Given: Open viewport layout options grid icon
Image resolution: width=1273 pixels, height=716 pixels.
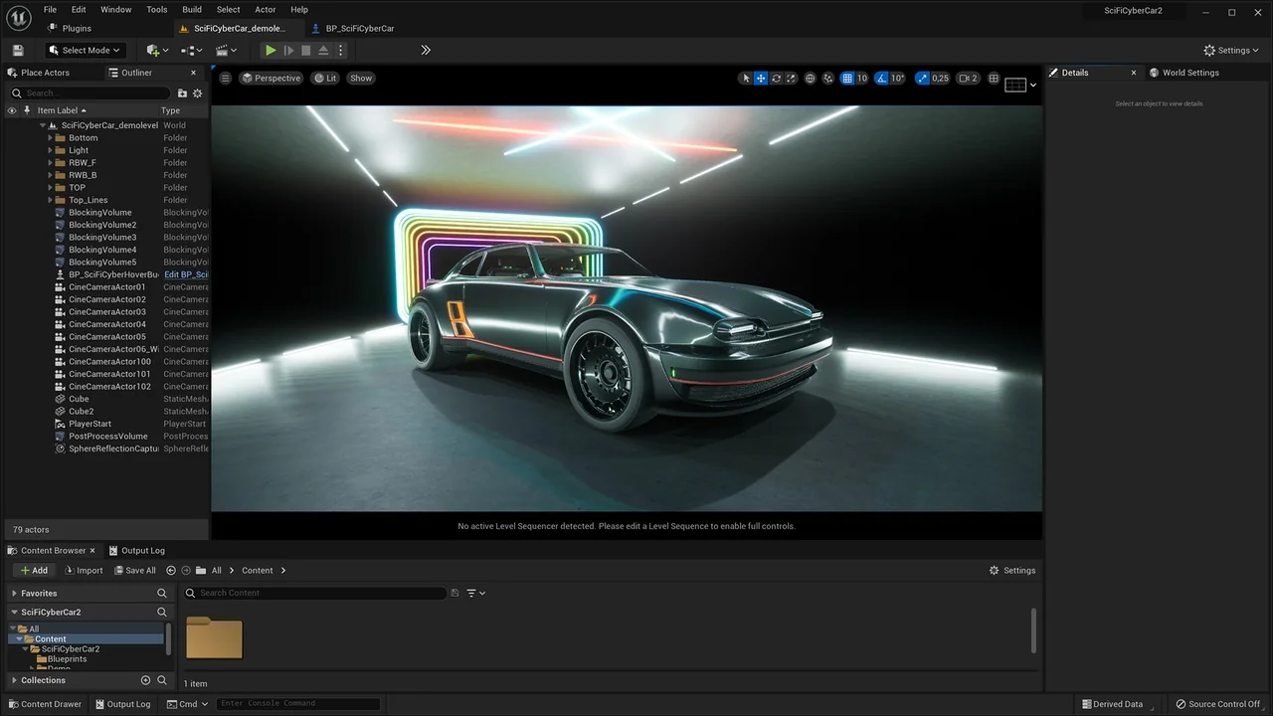Looking at the screenshot, I should [x=994, y=78].
